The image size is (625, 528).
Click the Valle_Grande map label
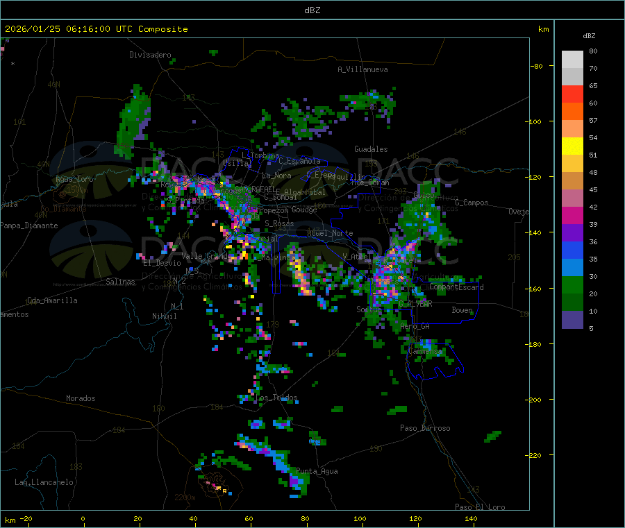206,256
